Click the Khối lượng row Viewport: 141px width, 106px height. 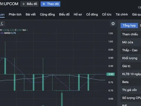pos(131,58)
